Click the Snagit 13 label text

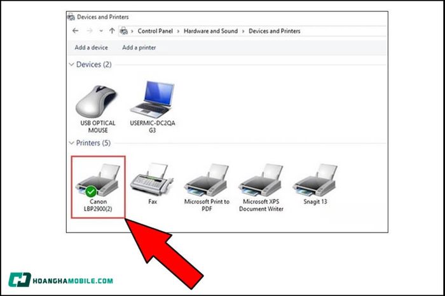[x=315, y=201]
